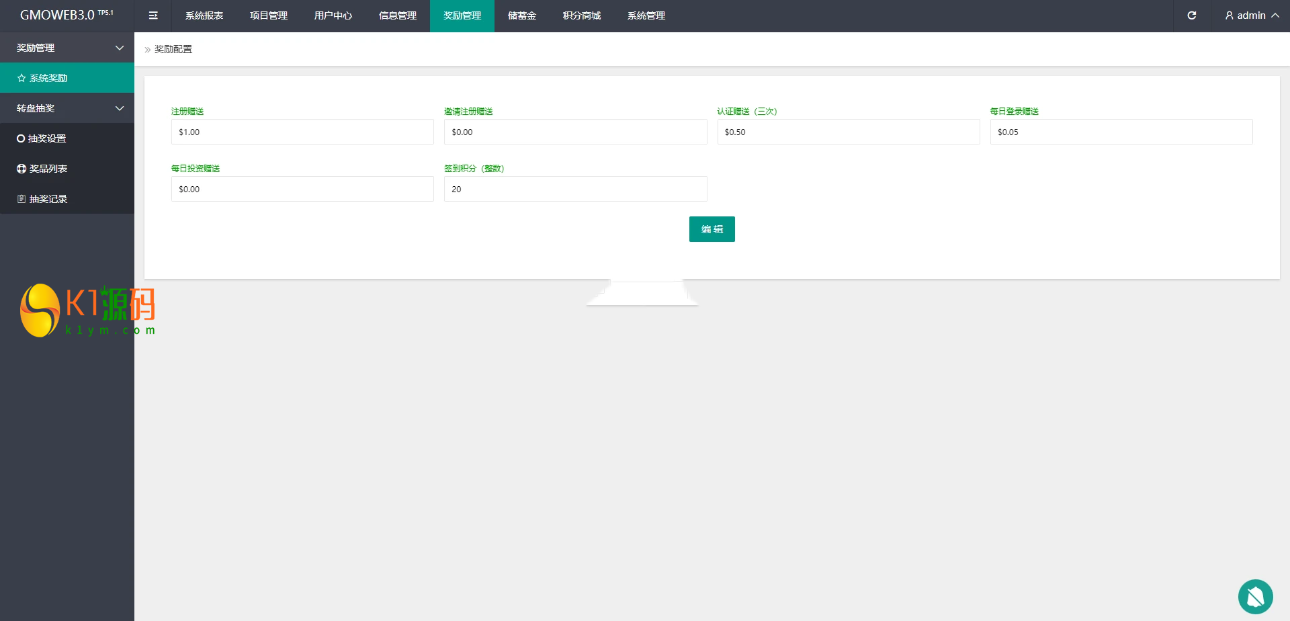Image resolution: width=1290 pixels, height=621 pixels.
Task: Open 奖品列表 in the sidebar
Action: [x=67, y=169]
